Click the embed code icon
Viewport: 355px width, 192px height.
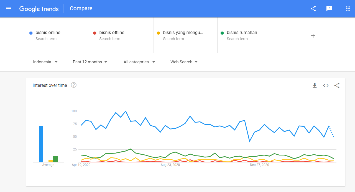pos(326,85)
